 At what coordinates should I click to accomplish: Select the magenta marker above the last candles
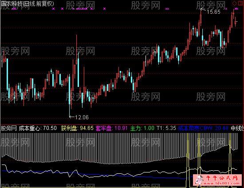[236, 9]
